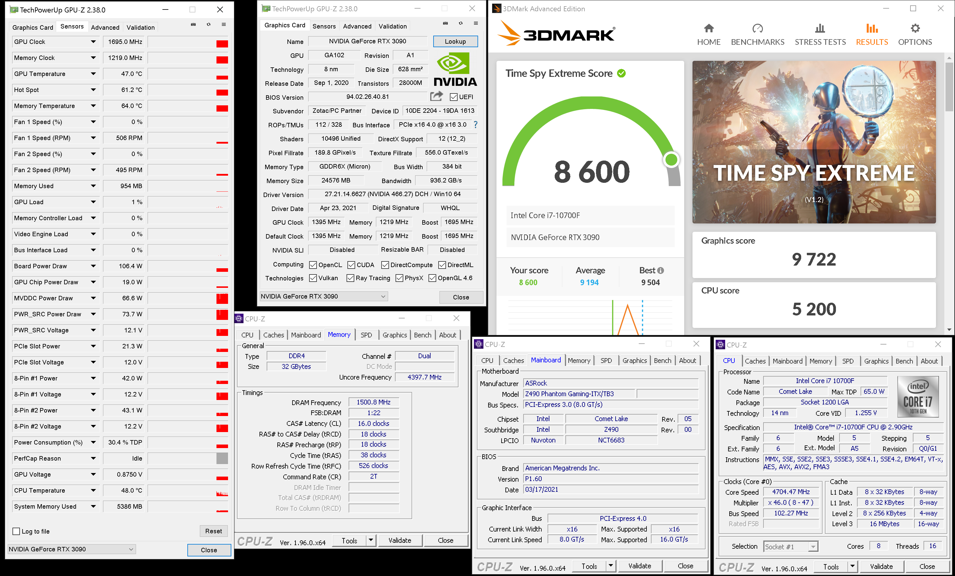Open the Socket #1 selection dropdown in CPU-Z
The height and width of the screenshot is (576, 955).
point(791,547)
